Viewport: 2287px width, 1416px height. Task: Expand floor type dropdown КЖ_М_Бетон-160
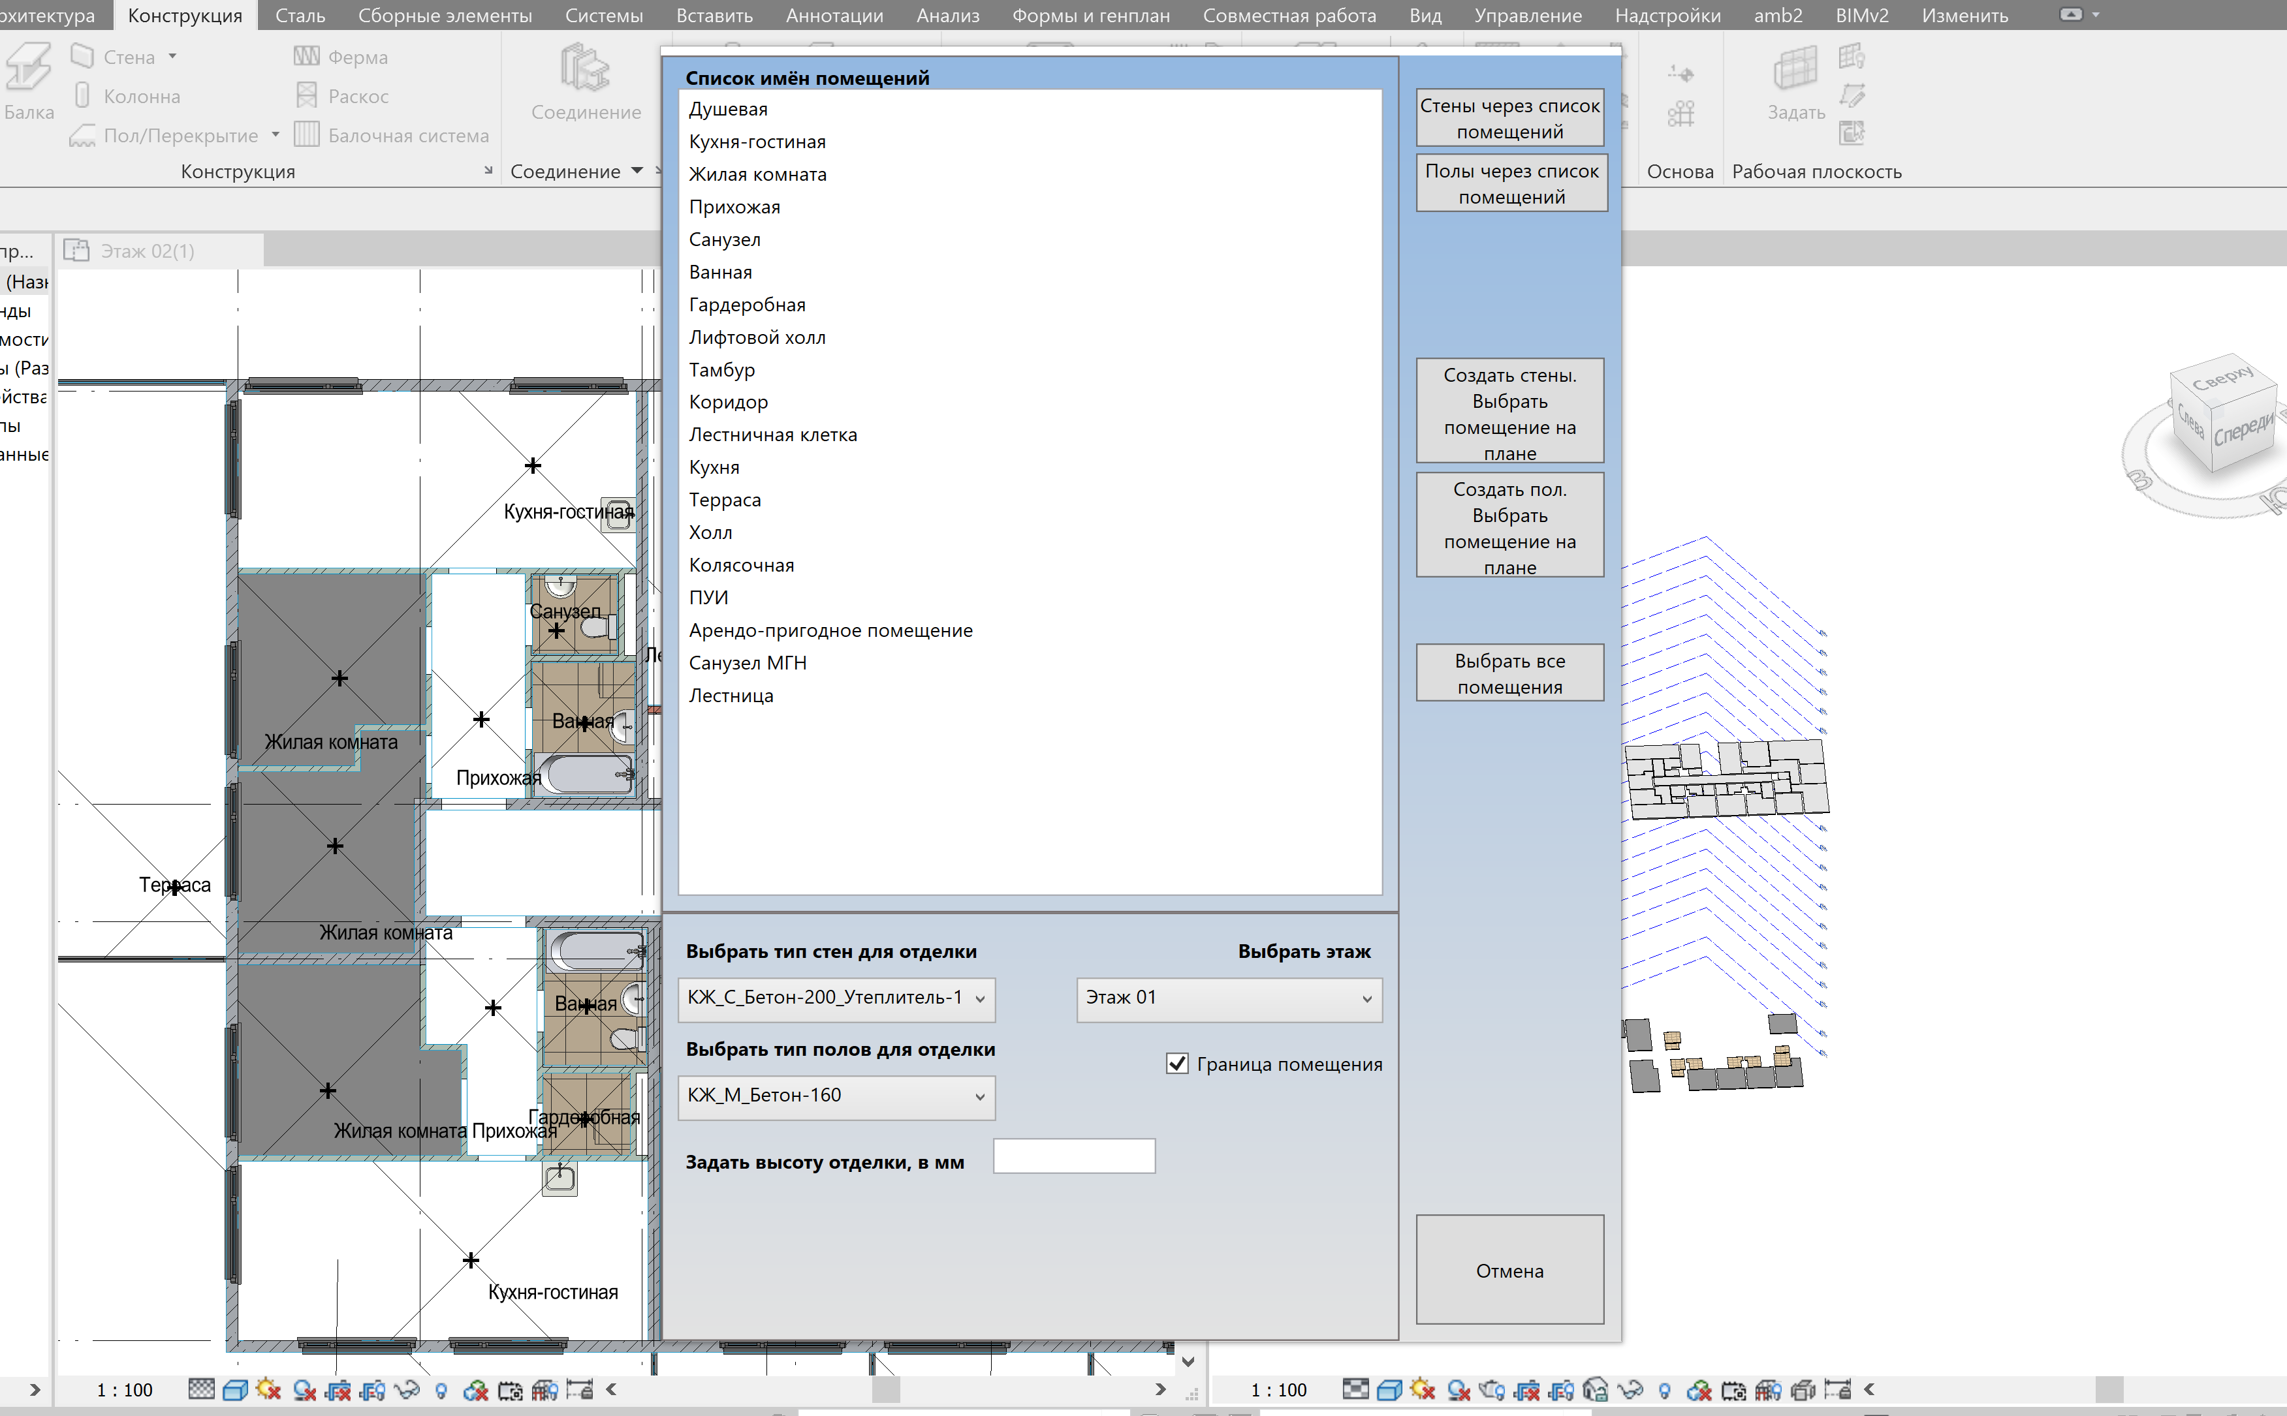pos(836,1096)
